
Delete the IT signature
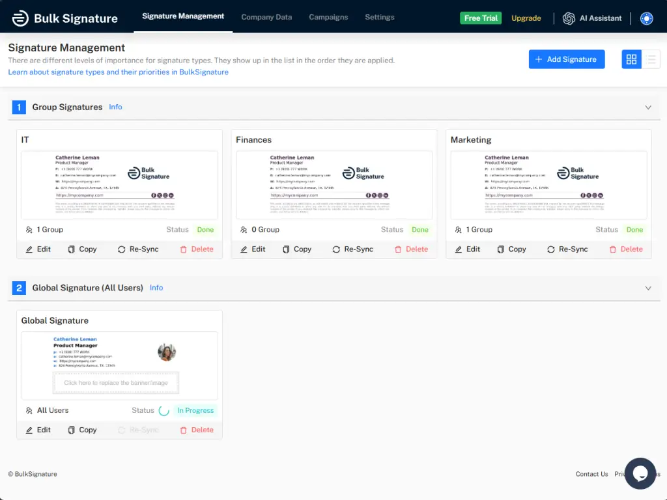tap(196, 249)
